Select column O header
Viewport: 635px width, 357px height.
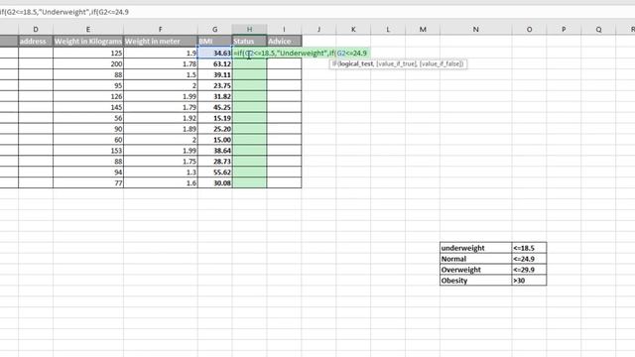point(529,29)
